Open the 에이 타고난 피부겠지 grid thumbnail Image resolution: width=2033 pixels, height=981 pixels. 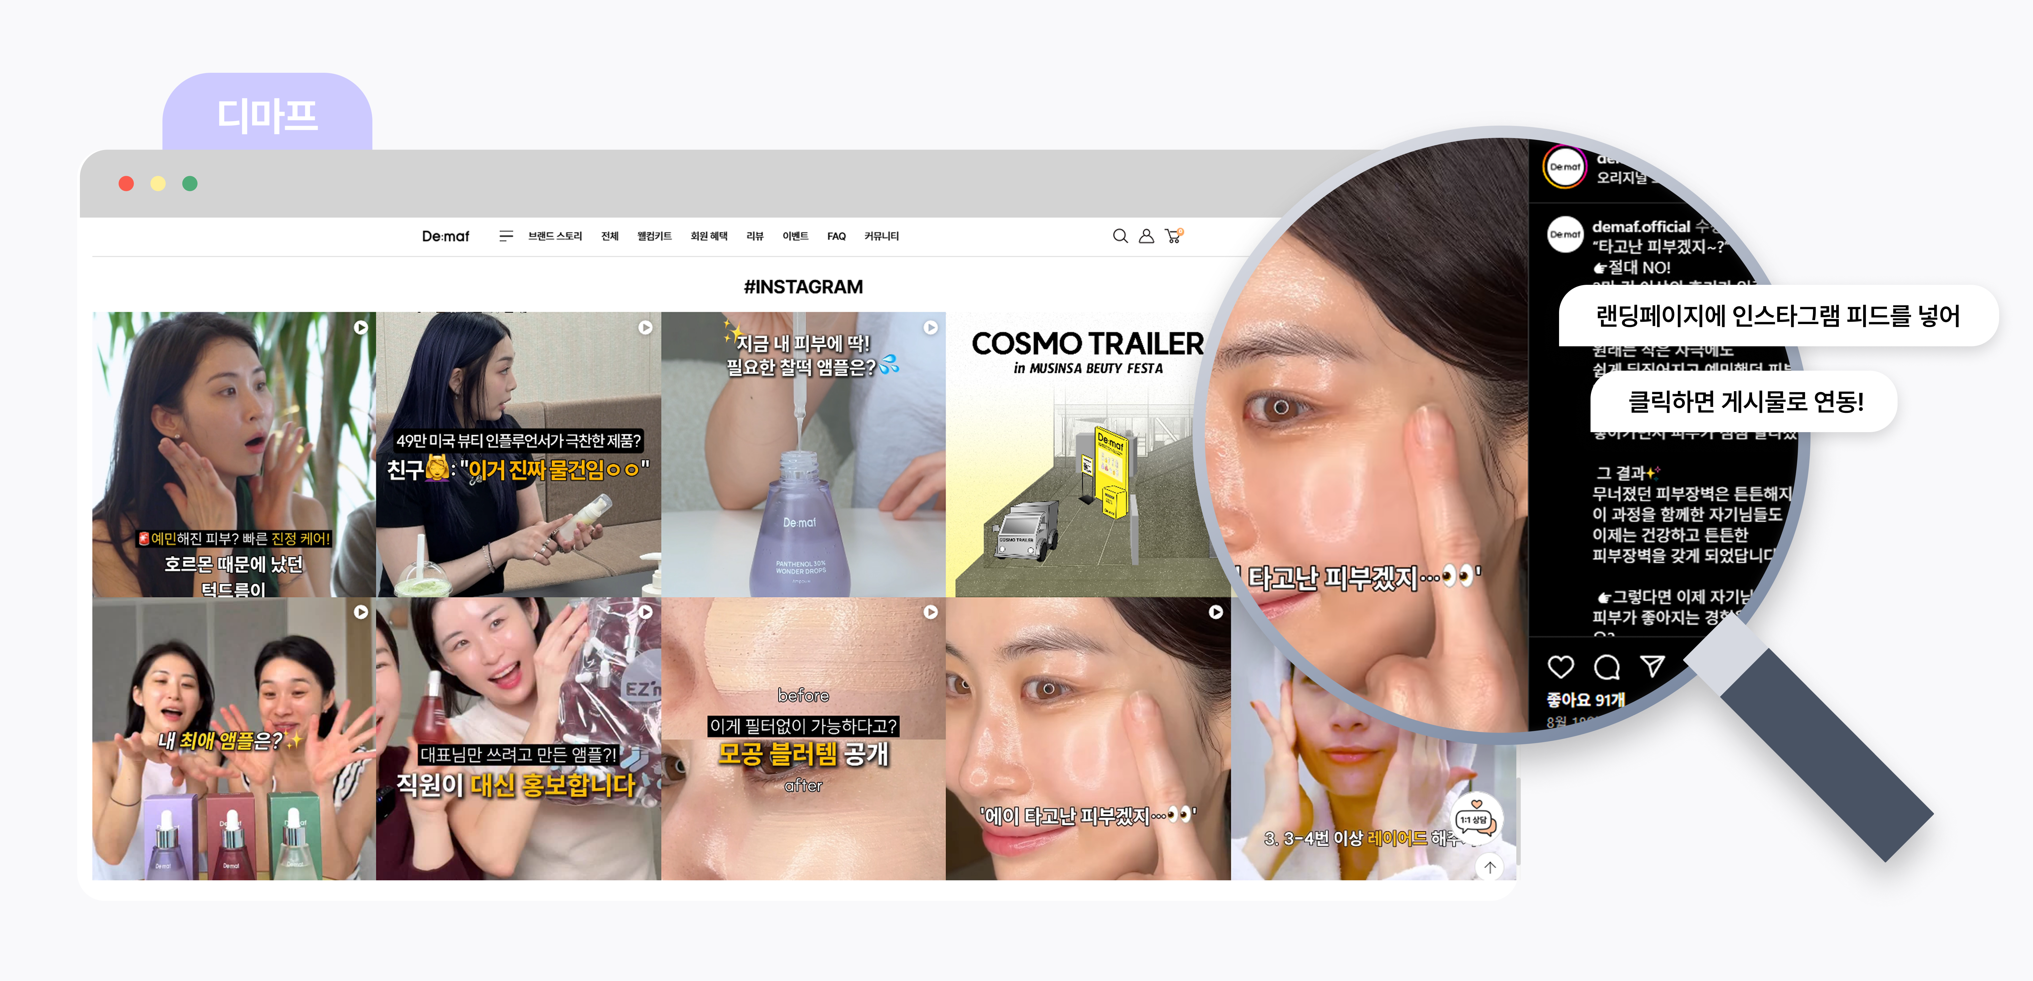[x=1088, y=739]
